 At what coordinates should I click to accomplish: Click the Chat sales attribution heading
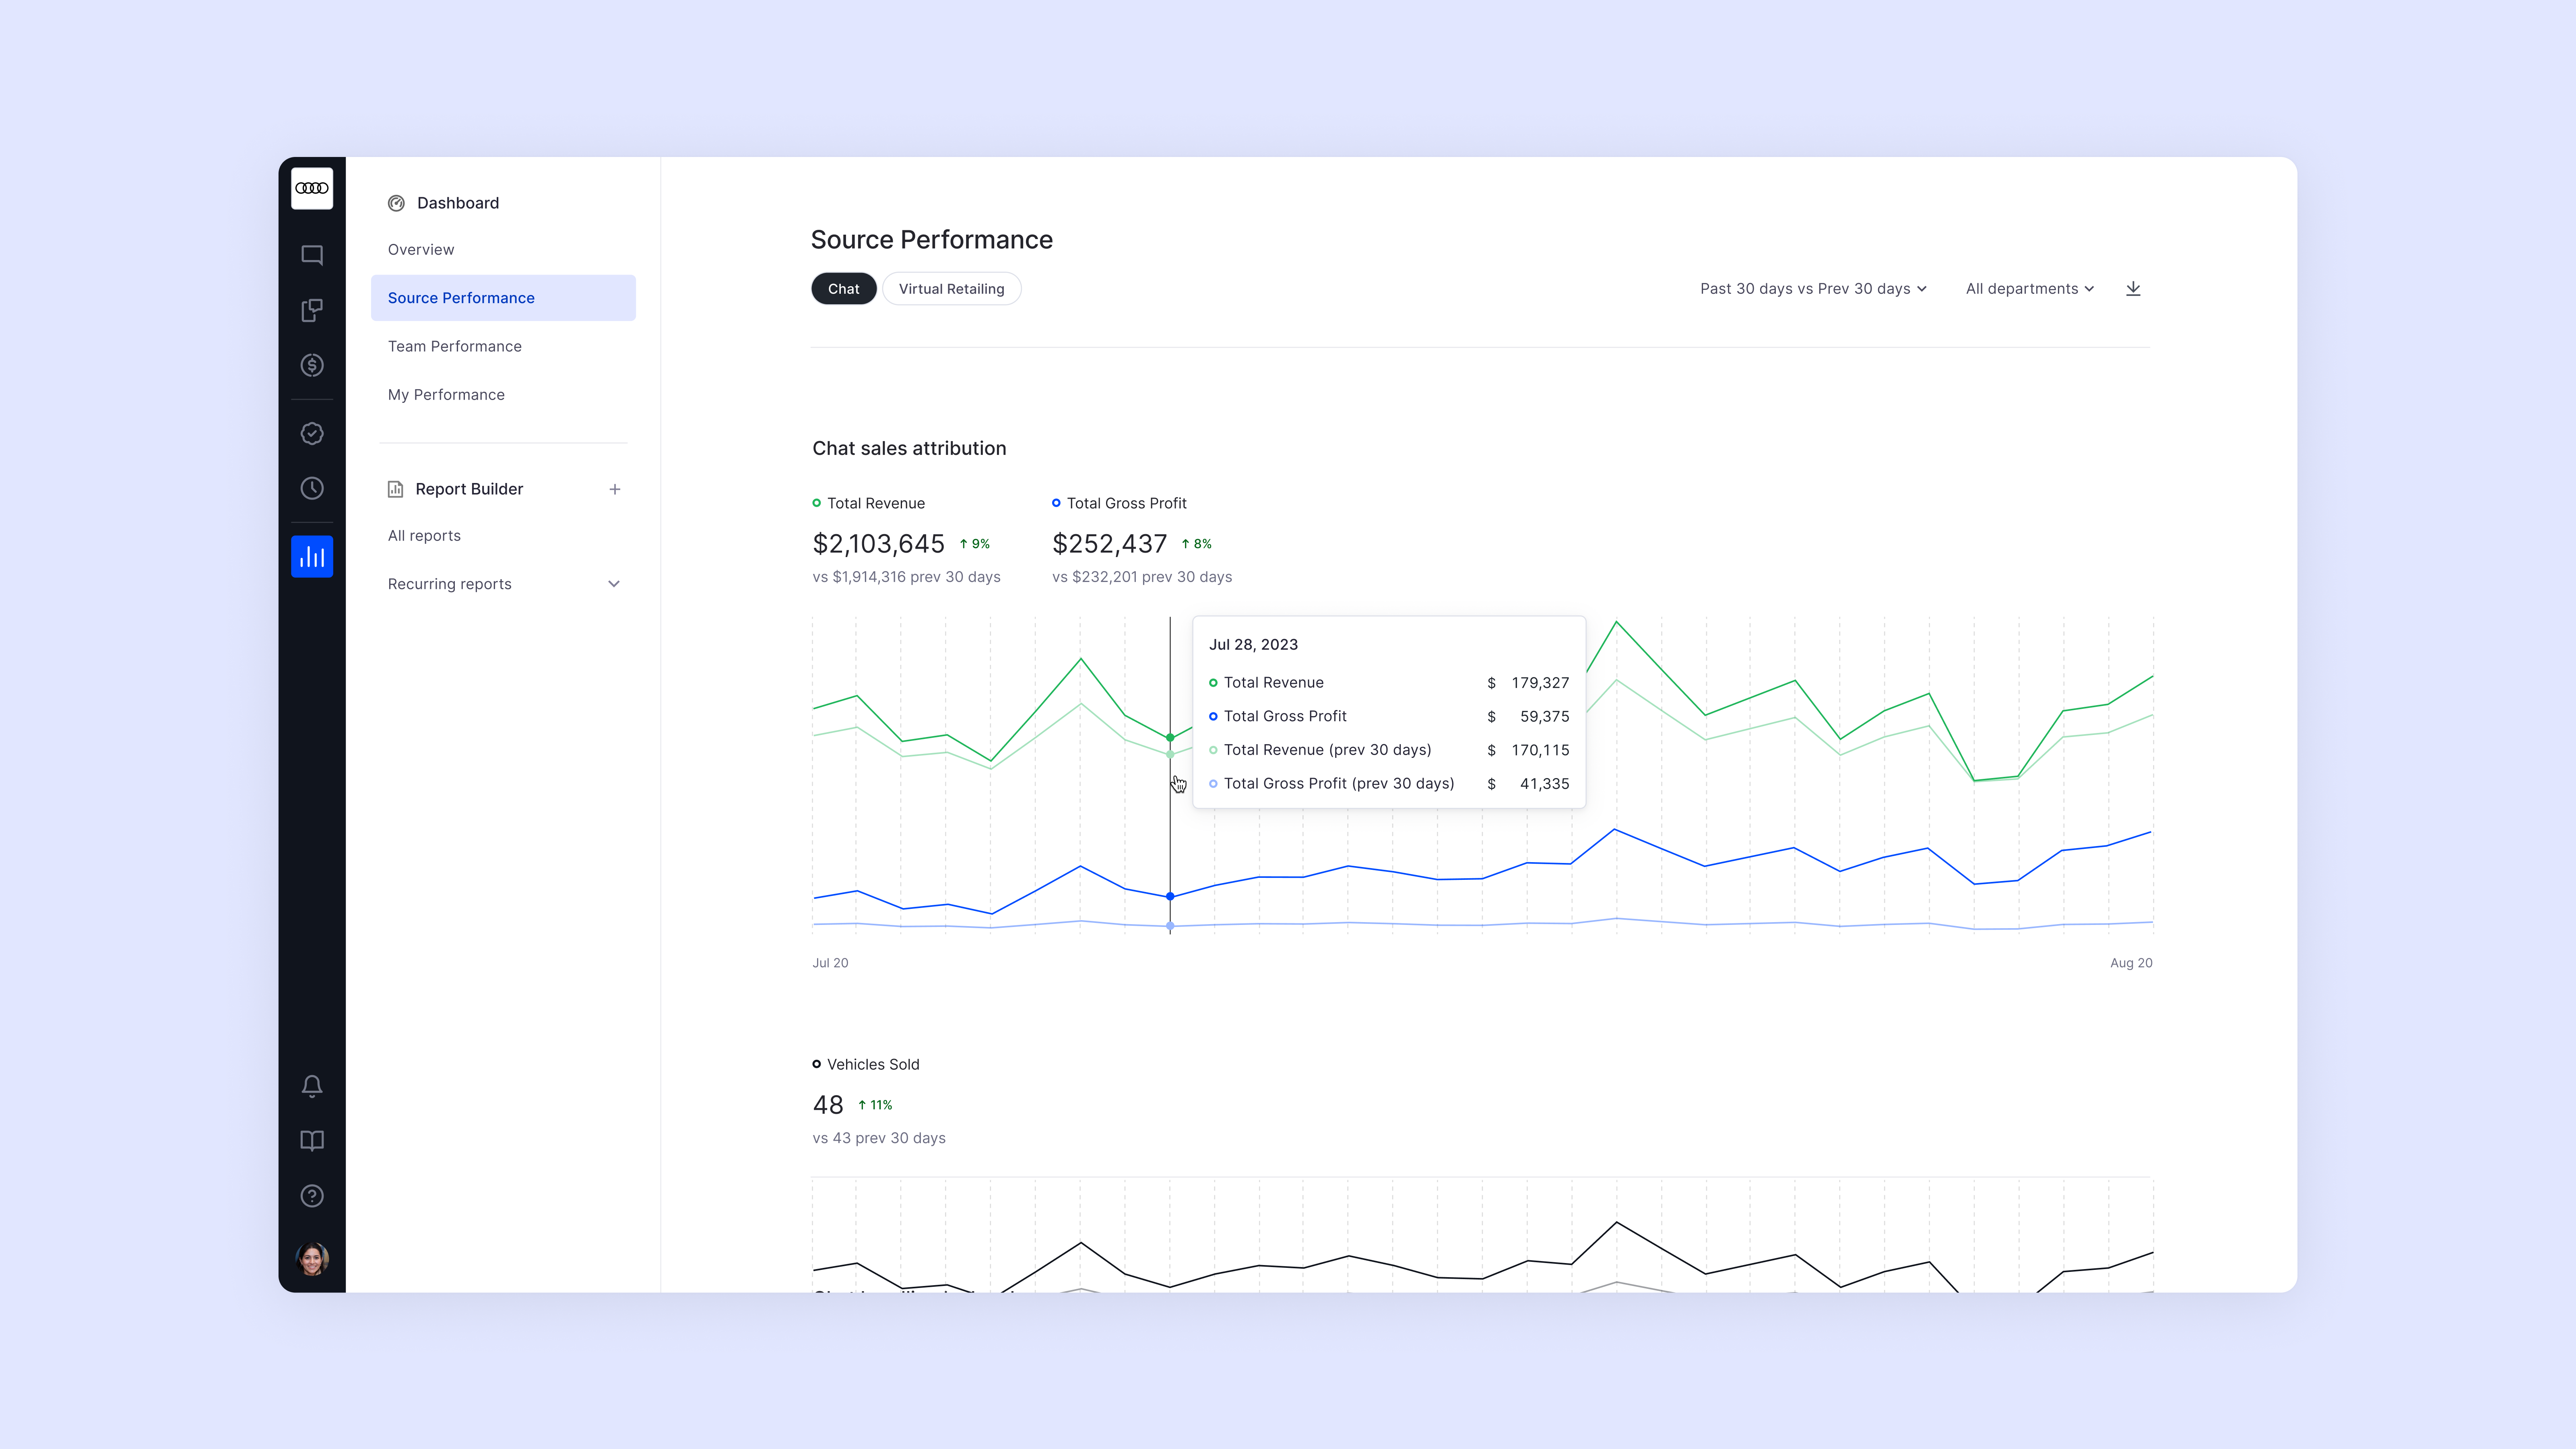pos(909,449)
